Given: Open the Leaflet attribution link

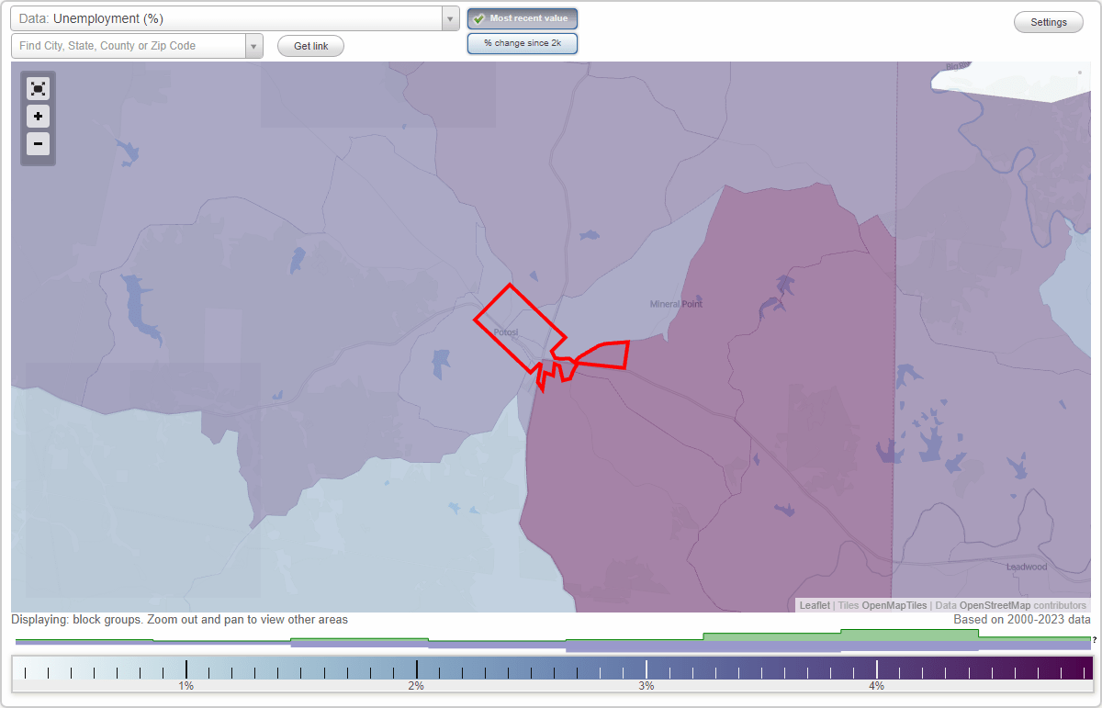Looking at the screenshot, I should click(x=815, y=605).
